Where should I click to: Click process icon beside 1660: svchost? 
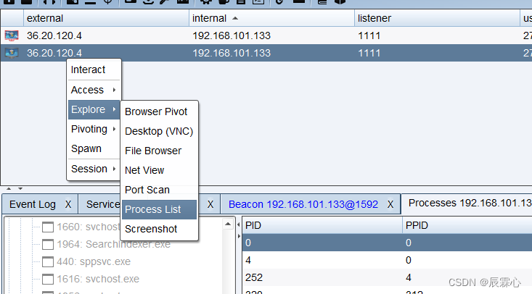[48, 227]
